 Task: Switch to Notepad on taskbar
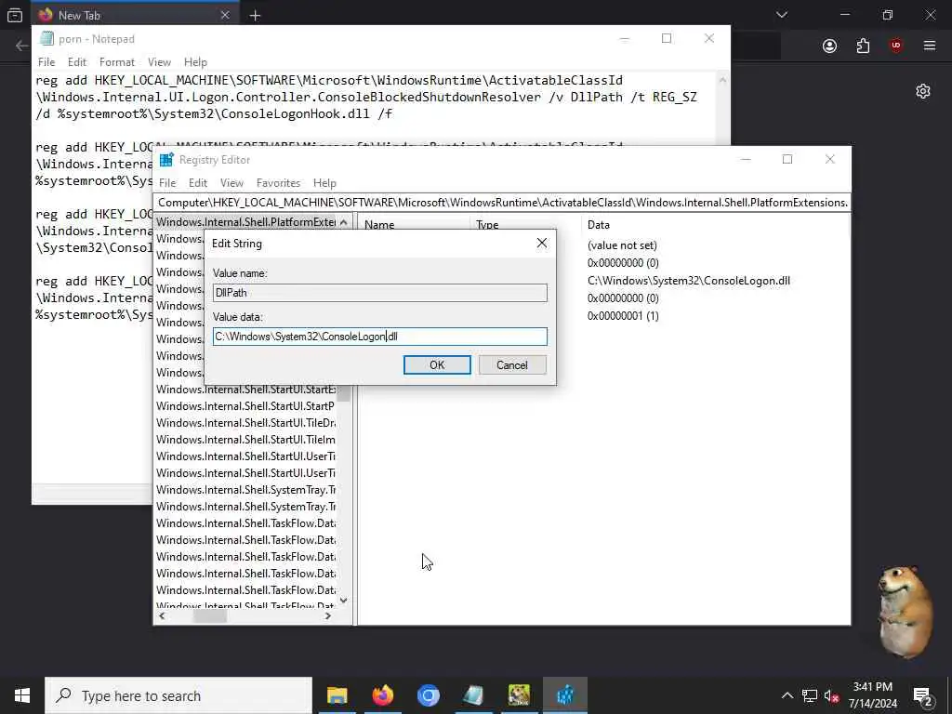click(x=473, y=695)
